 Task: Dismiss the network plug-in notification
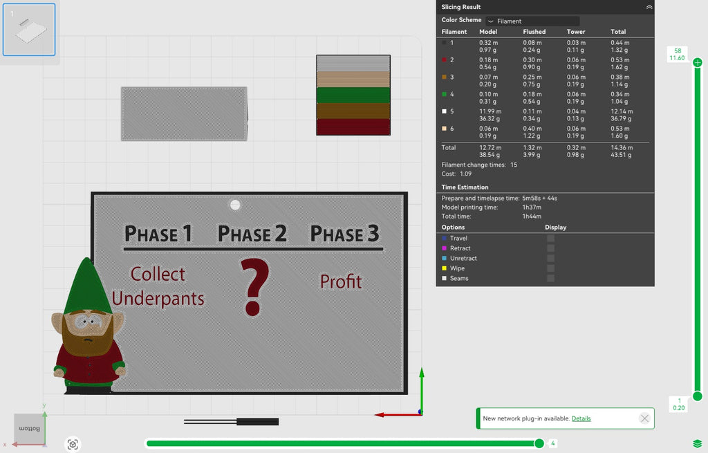[644, 418]
